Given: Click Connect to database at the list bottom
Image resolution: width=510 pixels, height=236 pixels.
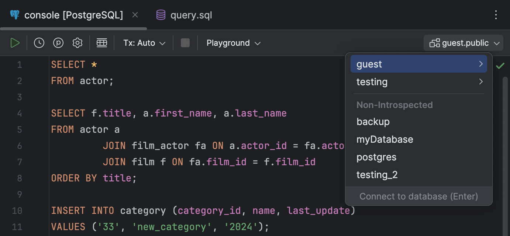Looking at the screenshot, I should pyautogui.click(x=418, y=196).
